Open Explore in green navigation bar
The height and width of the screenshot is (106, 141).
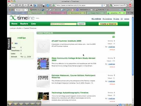[x=24, y=24]
